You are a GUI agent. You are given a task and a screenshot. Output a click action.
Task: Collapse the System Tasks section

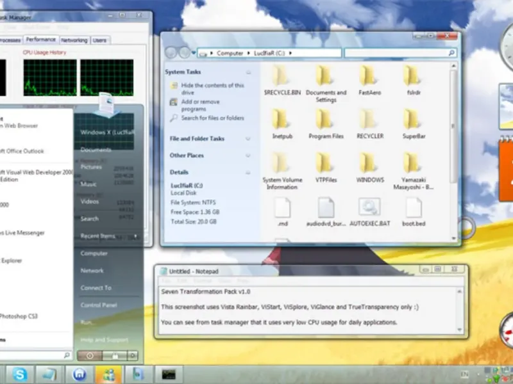[249, 72]
